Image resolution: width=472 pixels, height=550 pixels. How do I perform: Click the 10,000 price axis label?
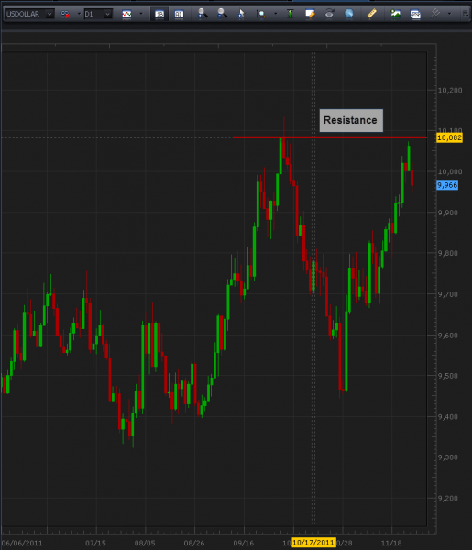450,172
